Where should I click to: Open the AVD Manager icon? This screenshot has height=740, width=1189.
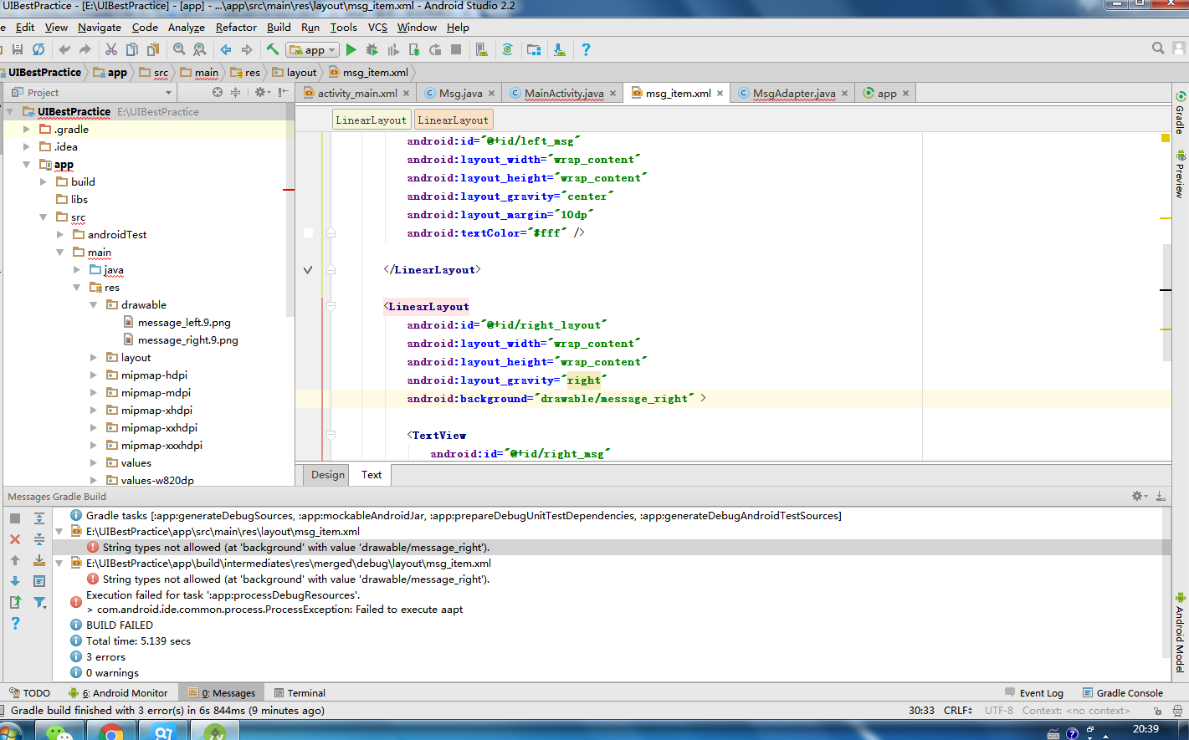coord(482,49)
